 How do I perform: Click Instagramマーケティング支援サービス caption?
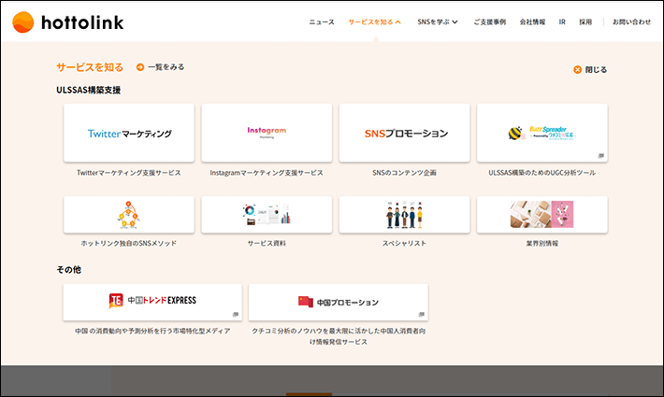click(x=267, y=173)
